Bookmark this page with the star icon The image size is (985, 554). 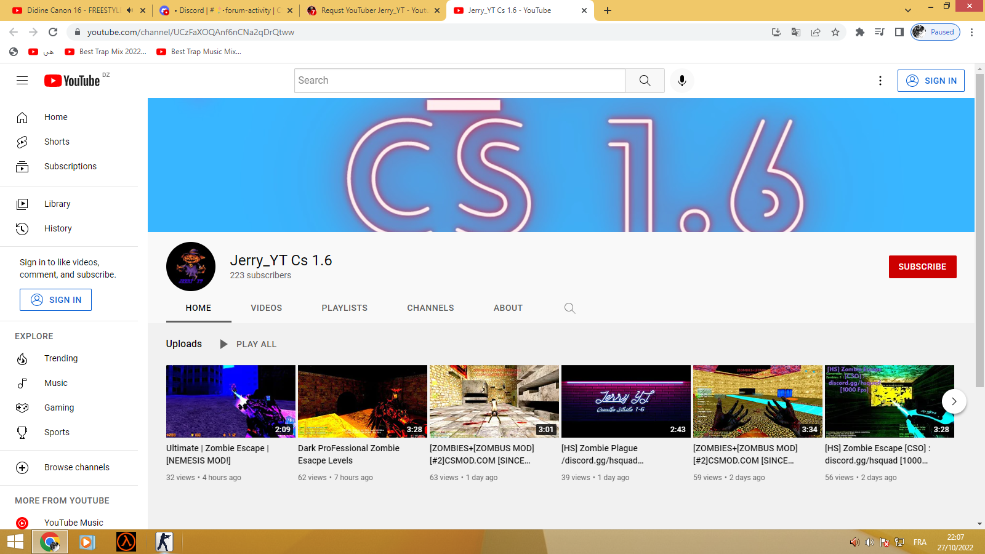pyautogui.click(x=835, y=32)
